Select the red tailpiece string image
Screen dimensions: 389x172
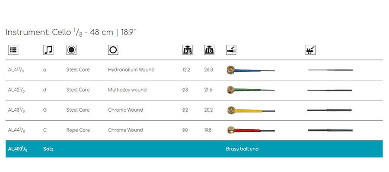pos(251,130)
